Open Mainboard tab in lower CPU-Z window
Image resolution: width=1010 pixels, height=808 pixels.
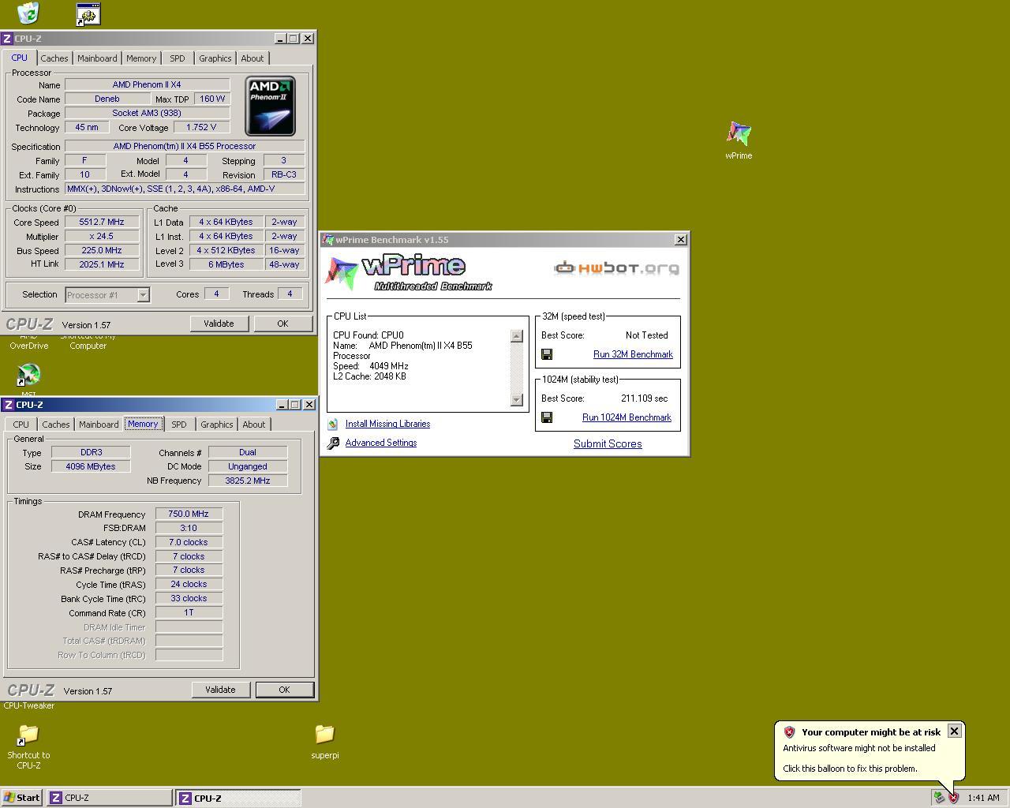tap(99, 425)
